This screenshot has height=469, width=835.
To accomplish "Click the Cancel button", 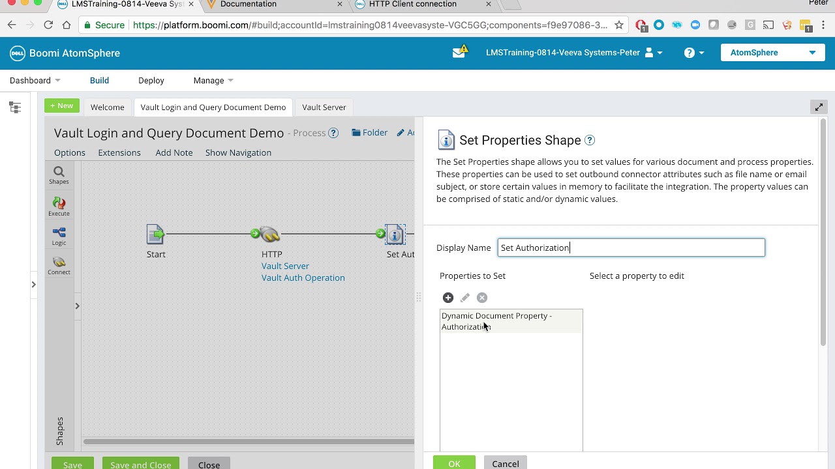I will pyautogui.click(x=506, y=463).
